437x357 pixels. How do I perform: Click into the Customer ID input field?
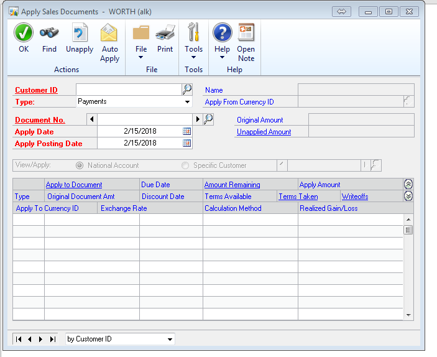click(128, 90)
